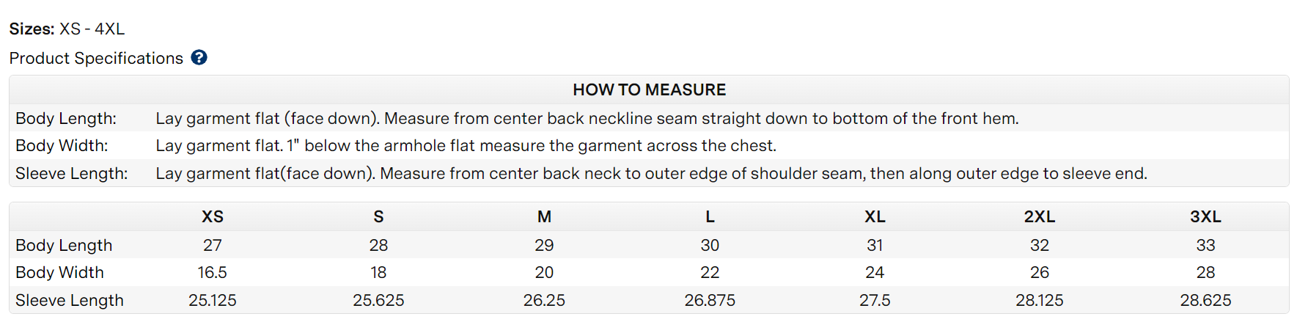Click the XL column header
Viewport: 1308px width, 333px height.
pyautogui.click(x=875, y=216)
